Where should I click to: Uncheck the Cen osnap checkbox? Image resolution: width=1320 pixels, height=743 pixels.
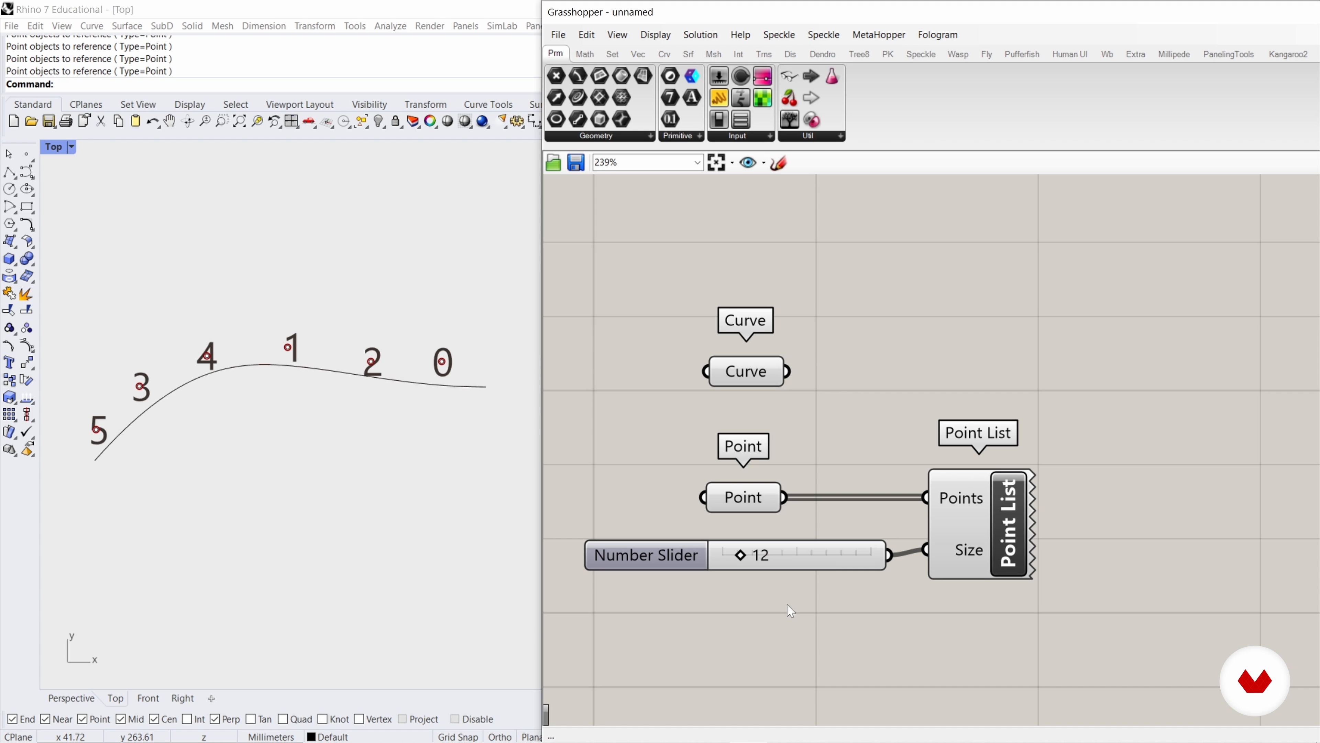click(154, 719)
